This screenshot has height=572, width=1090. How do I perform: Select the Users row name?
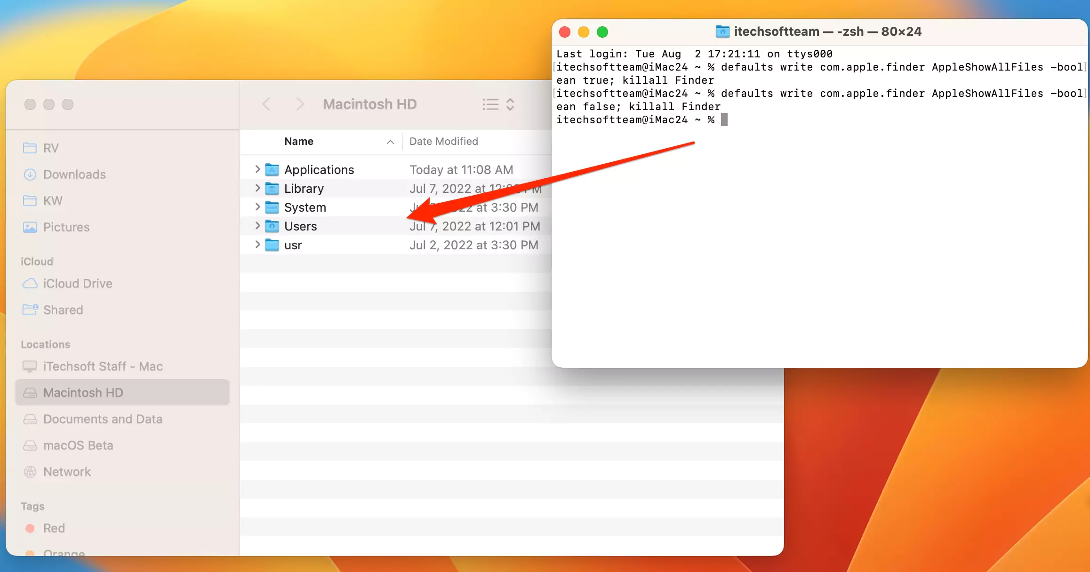pyautogui.click(x=301, y=226)
